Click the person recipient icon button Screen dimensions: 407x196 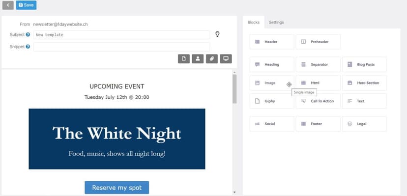point(198,59)
